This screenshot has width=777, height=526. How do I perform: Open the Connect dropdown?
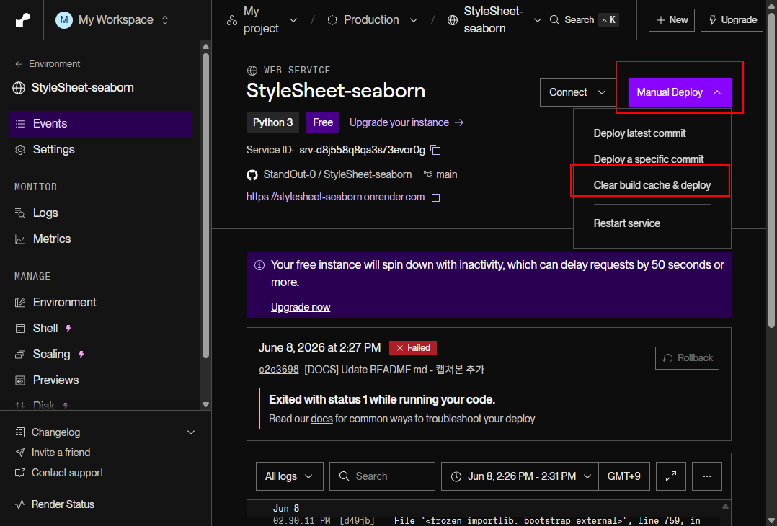pyautogui.click(x=577, y=92)
